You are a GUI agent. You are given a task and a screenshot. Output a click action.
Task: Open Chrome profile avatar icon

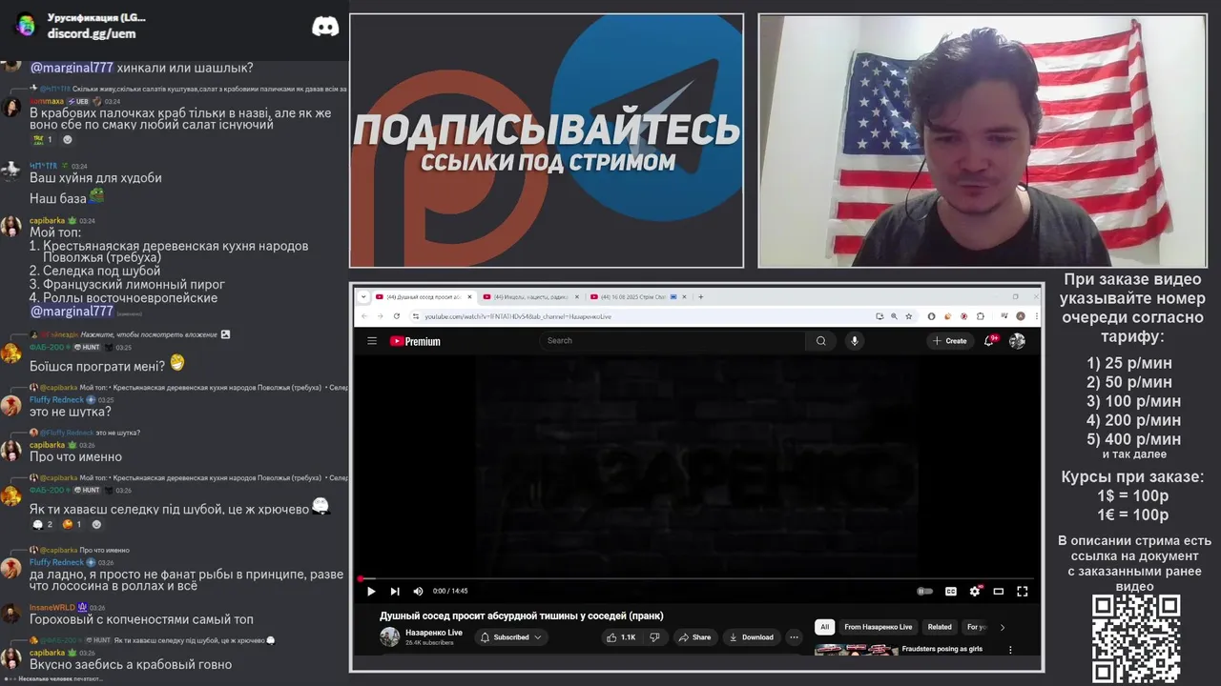[x=1021, y=316]
